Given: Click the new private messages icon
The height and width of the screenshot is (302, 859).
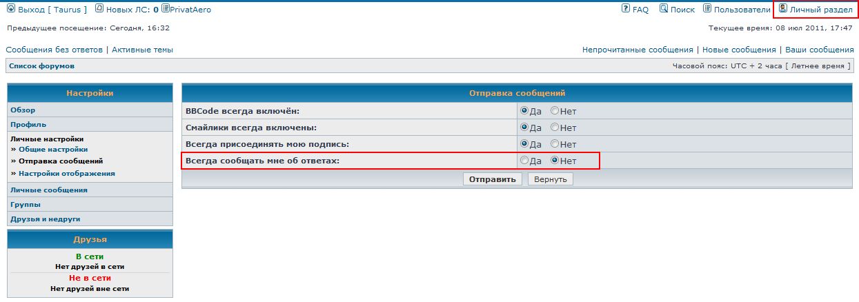Looking at the screenshot, I should pos(99,9).
